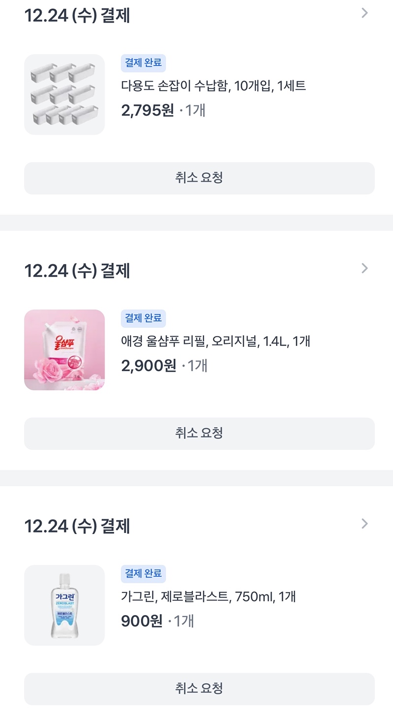Tap the 2,900원 price of the shampoo refill
This screenshot has width=393, height=714.
[x=148, y=366]
